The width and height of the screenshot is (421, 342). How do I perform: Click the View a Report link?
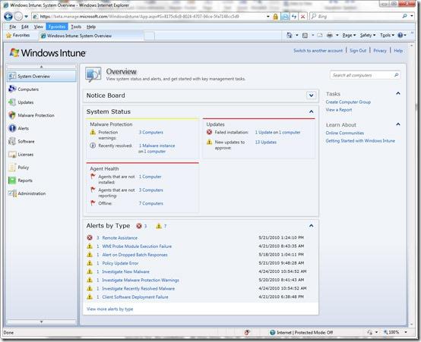click(x=339, y=110)
